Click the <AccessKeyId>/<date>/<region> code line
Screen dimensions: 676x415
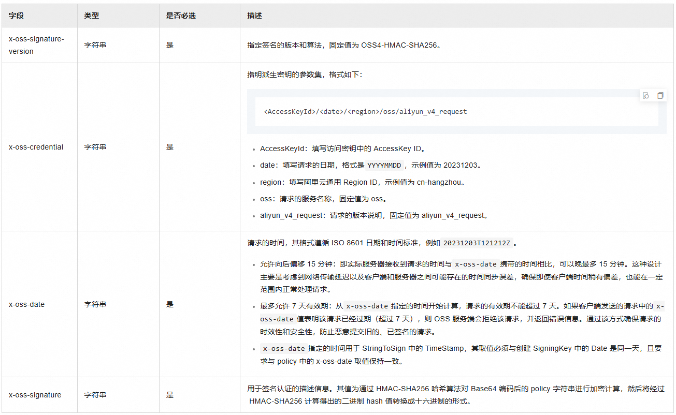[x=365, y=111]
